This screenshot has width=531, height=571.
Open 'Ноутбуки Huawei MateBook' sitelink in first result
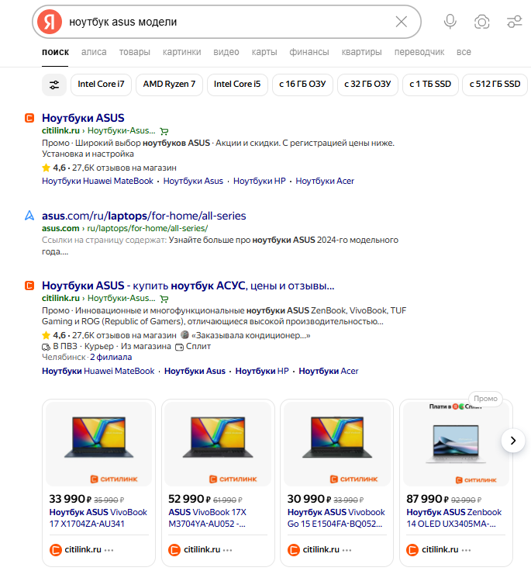[x=98, y=181]
